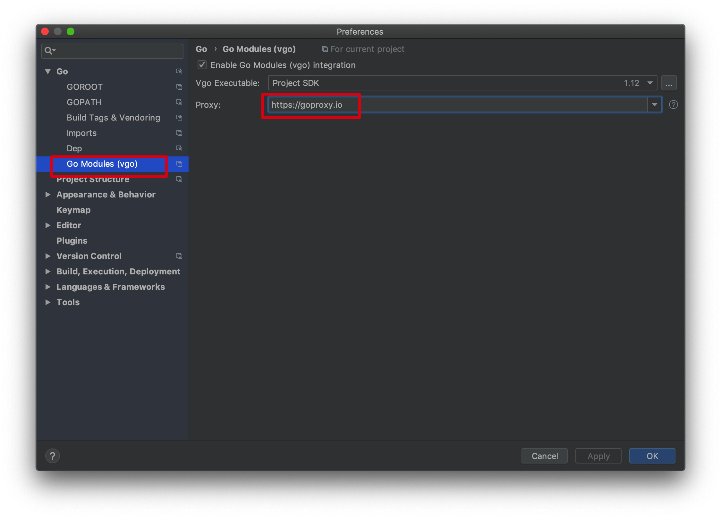Click the search magnifier icon in settings
This screenshot has width=721, height=518.
pyautogui.click(x=49, y=51)
